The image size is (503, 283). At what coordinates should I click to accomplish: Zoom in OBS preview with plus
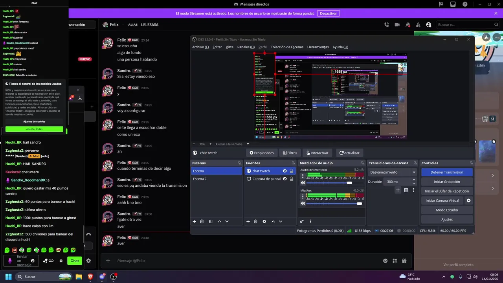click(211, 144)
